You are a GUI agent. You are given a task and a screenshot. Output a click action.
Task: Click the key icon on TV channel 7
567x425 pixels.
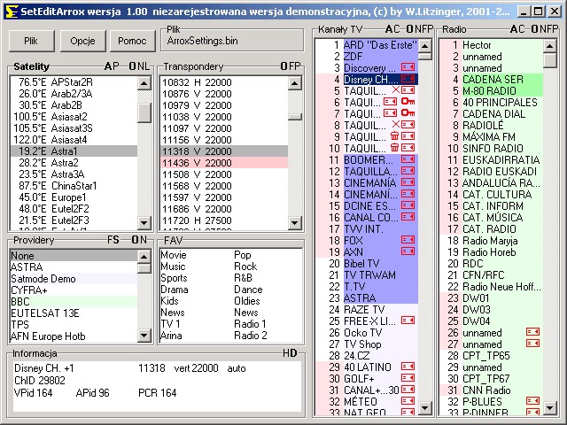click(x=408, y=113)
